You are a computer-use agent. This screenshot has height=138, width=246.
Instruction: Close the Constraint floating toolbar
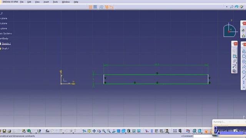236,44
